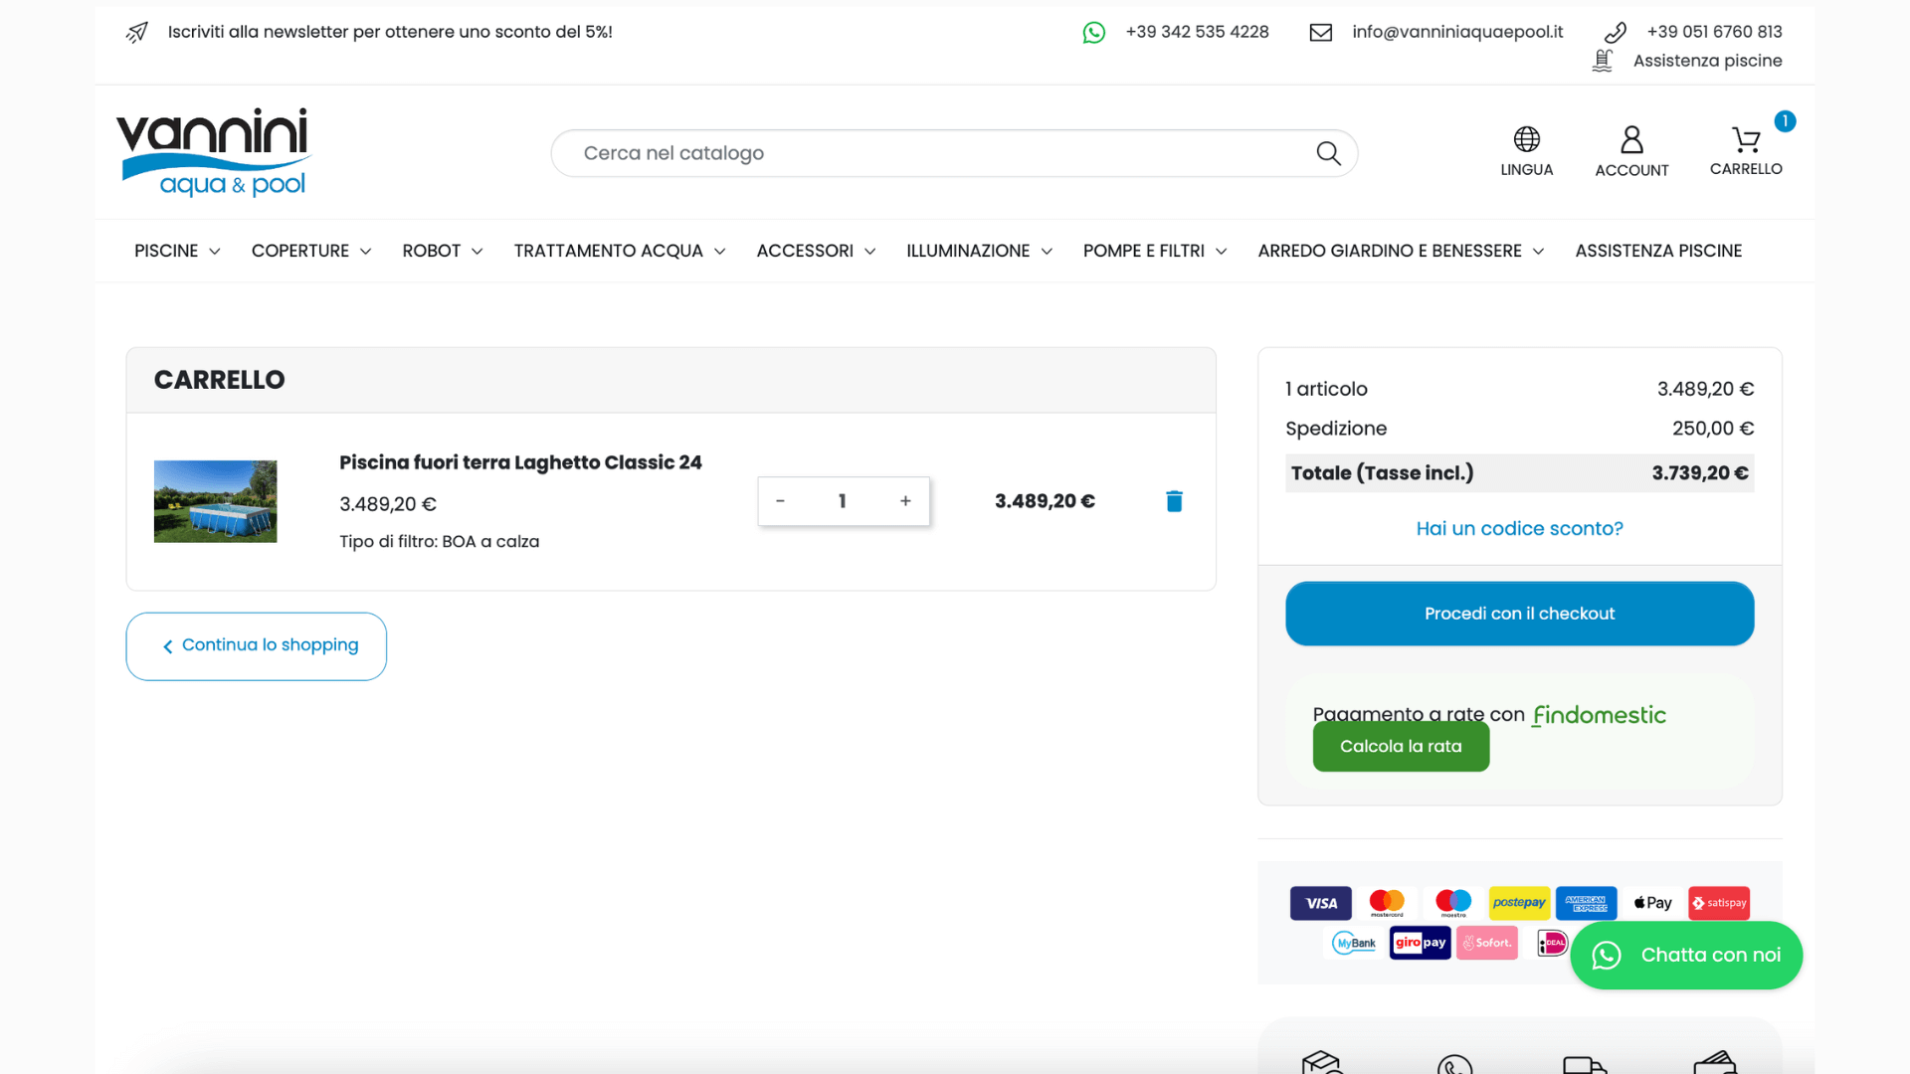The width and height of the screenshot is (1910, 1074).
Task: Click the Sofort logo
Action: click(x=1487, y=943)
